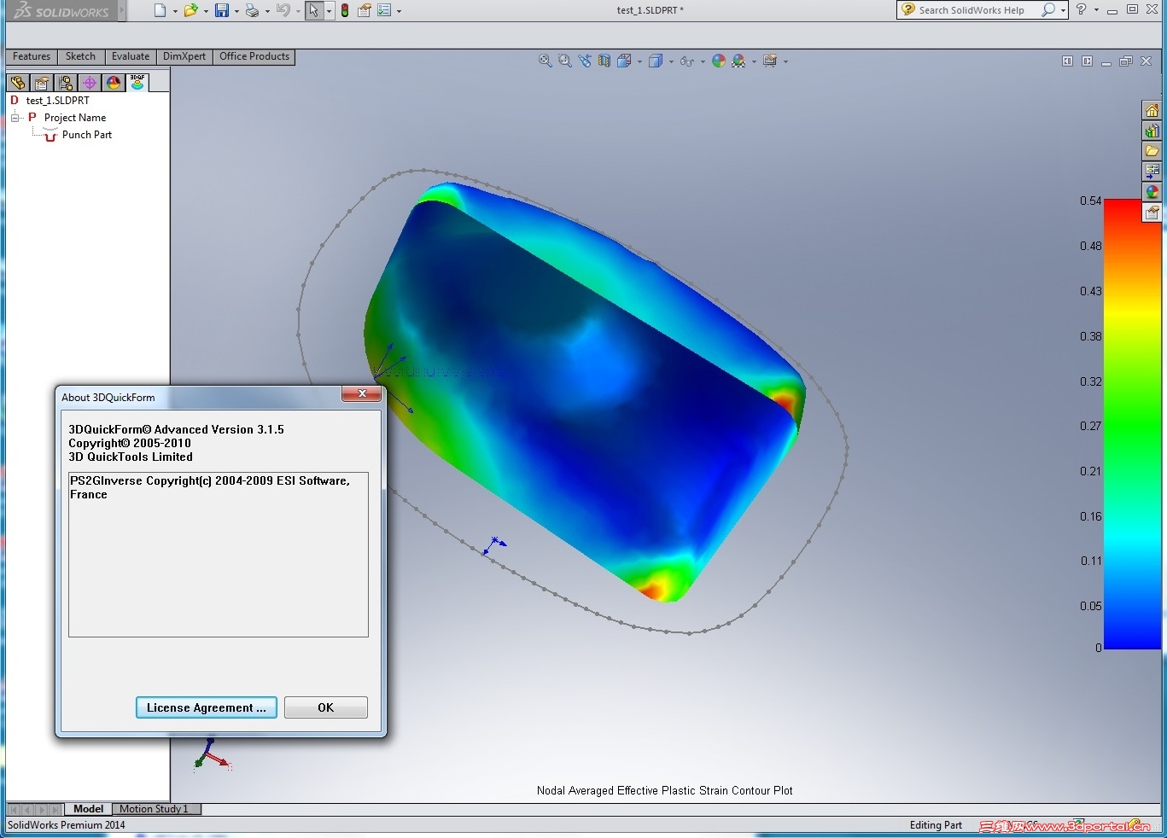1167x838 pixels.
Task: Click the License Agreement button
Action: pyautogui.click(x=207, y=707)
